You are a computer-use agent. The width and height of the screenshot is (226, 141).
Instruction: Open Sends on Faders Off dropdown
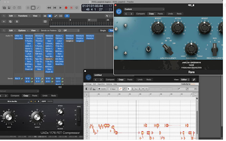pyautogui.click(x=71, y=31)
